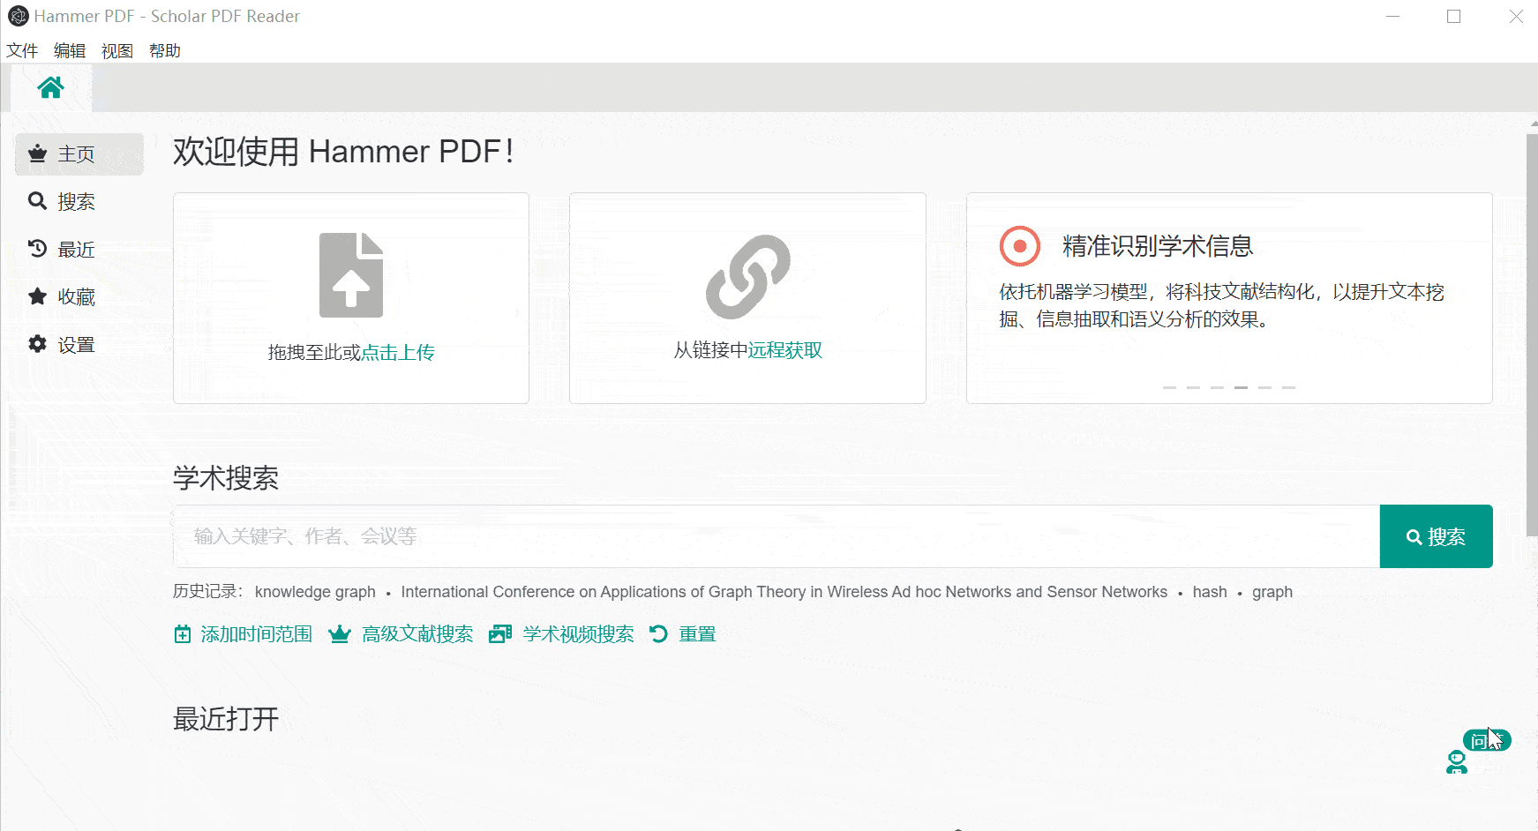Click the vertical scrollbar thumb

1532,334
